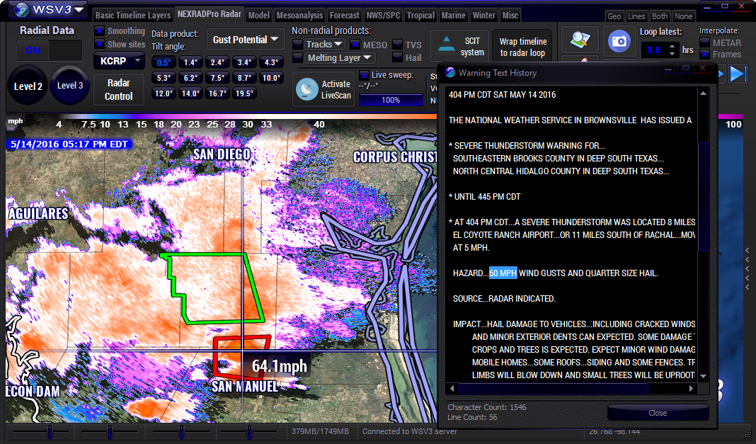
Task: Open Radar Control
Action: tap(119, 90)
